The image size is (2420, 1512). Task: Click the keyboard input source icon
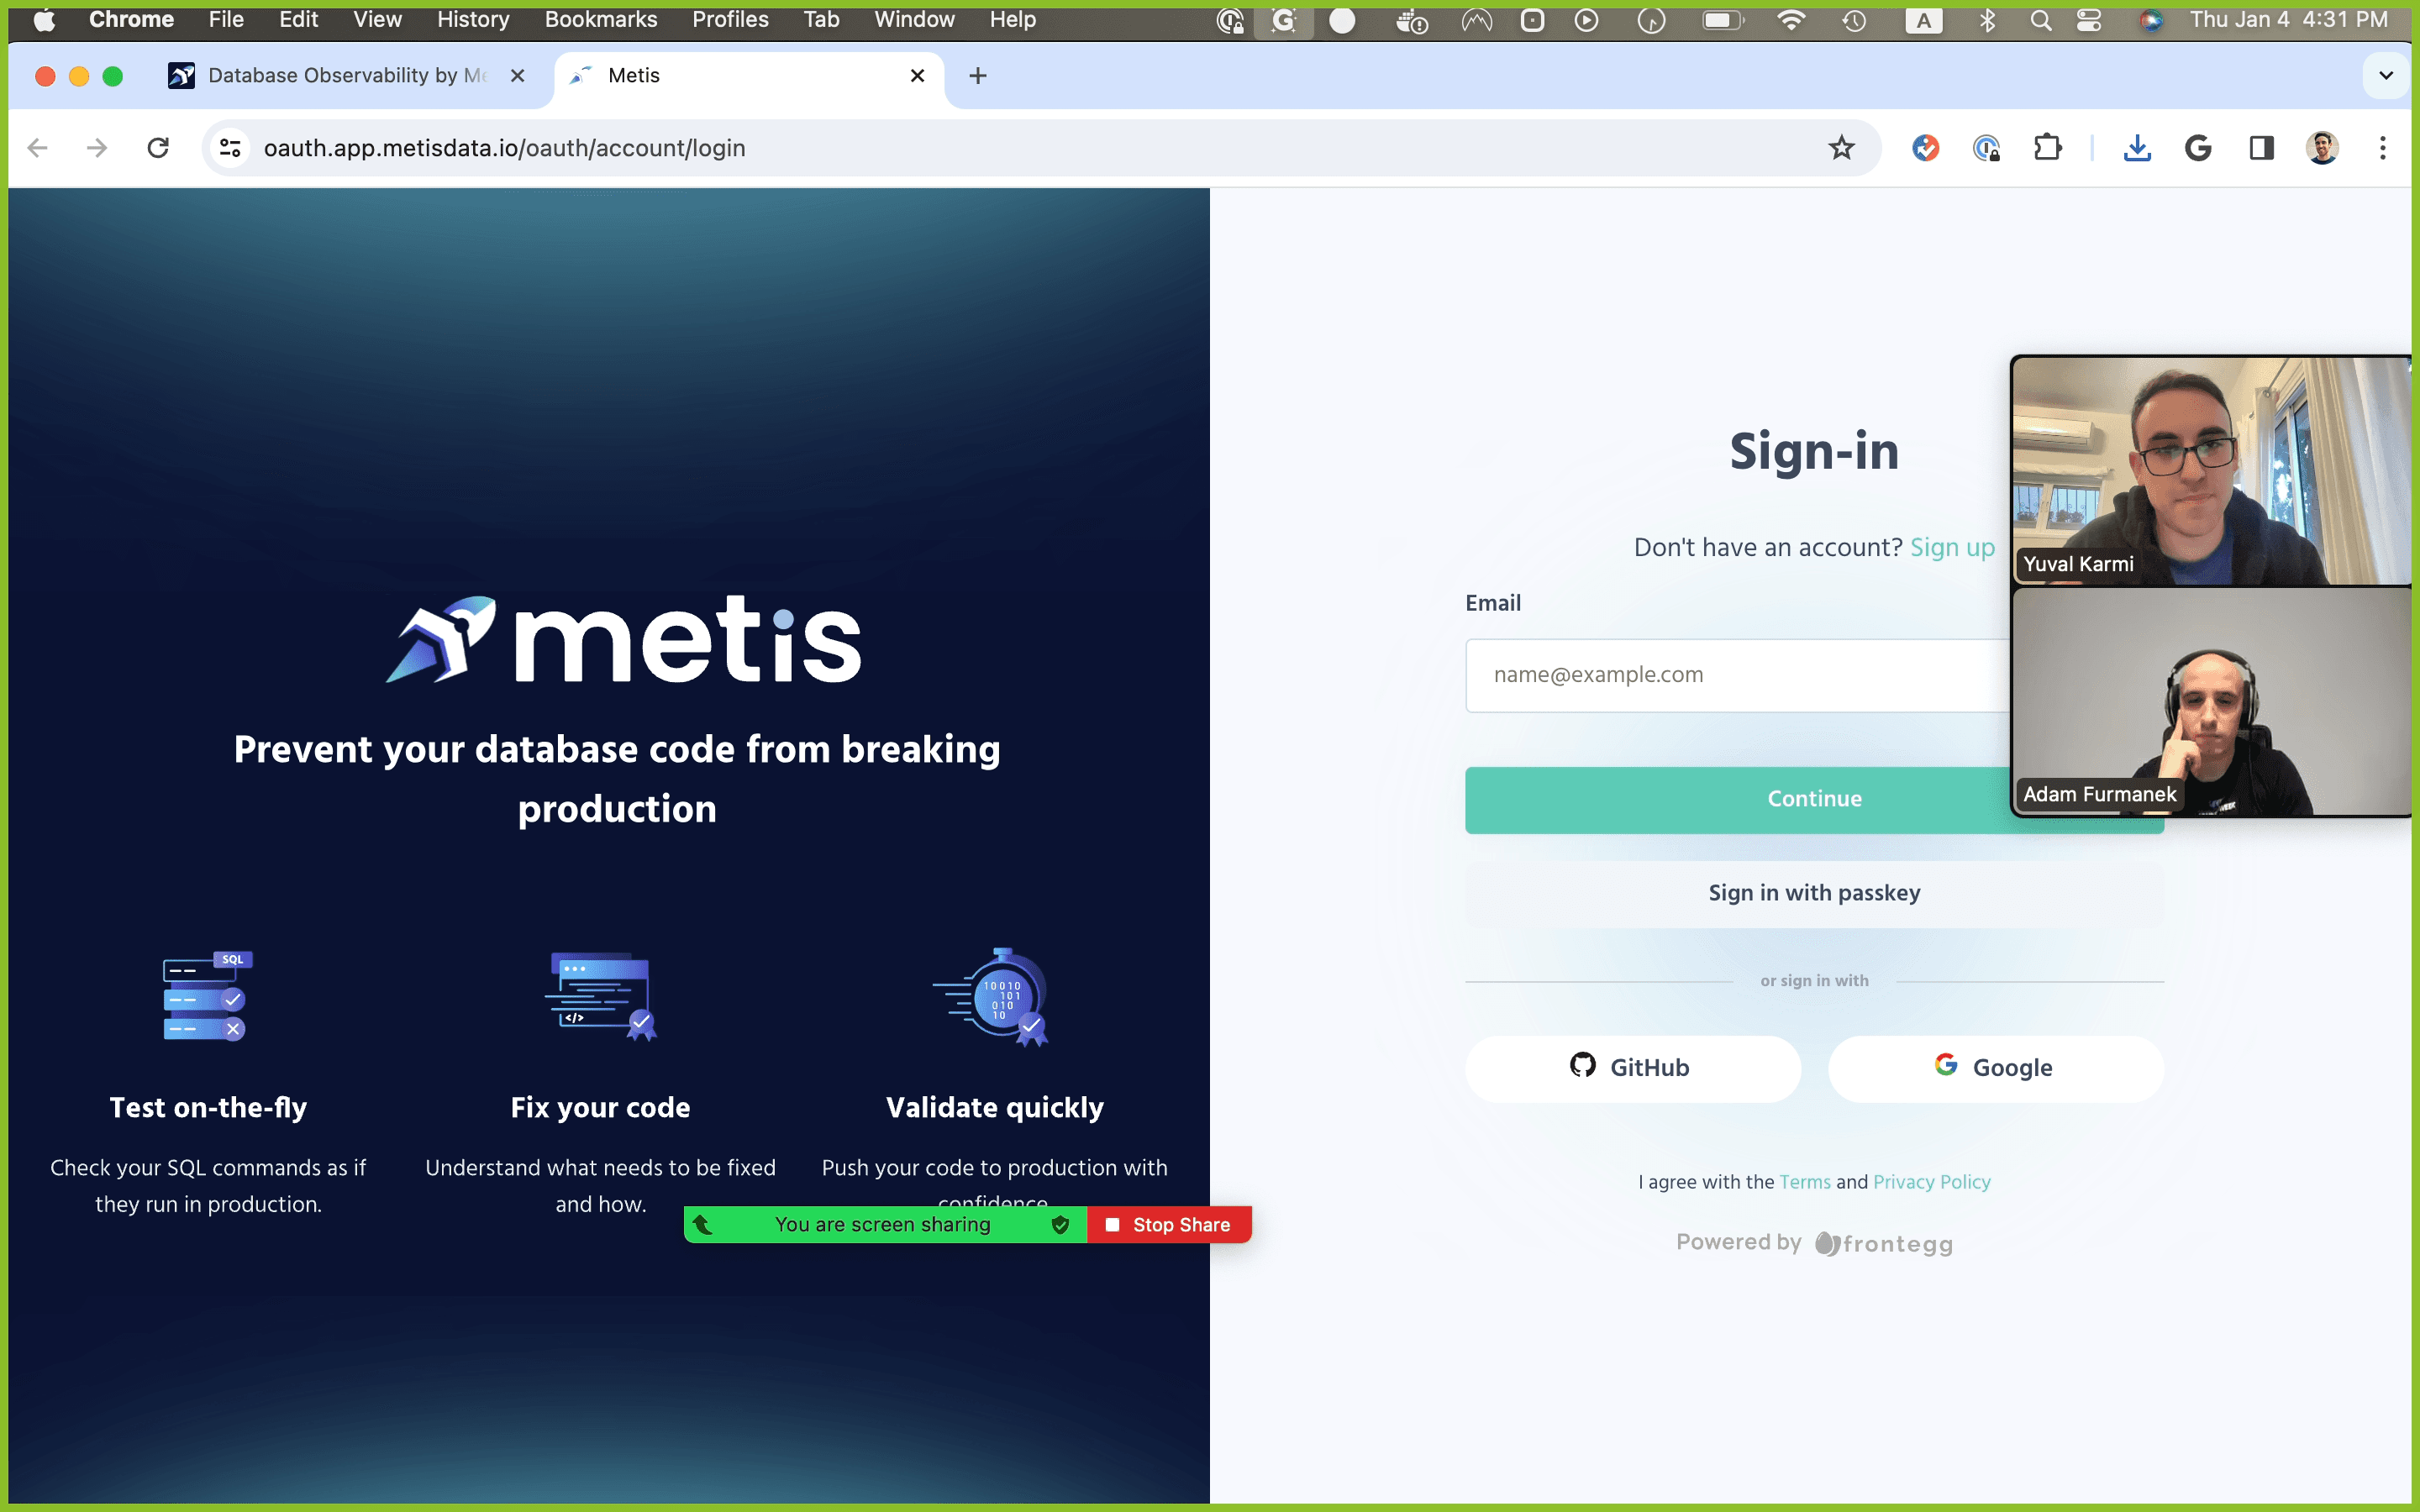[x=1923, y=20]
